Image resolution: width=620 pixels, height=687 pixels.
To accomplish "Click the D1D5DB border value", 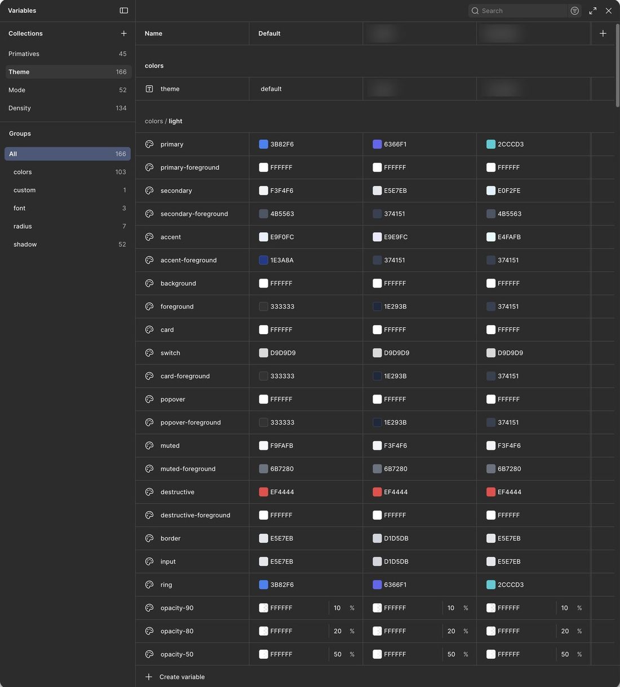I will coord(396,538).
